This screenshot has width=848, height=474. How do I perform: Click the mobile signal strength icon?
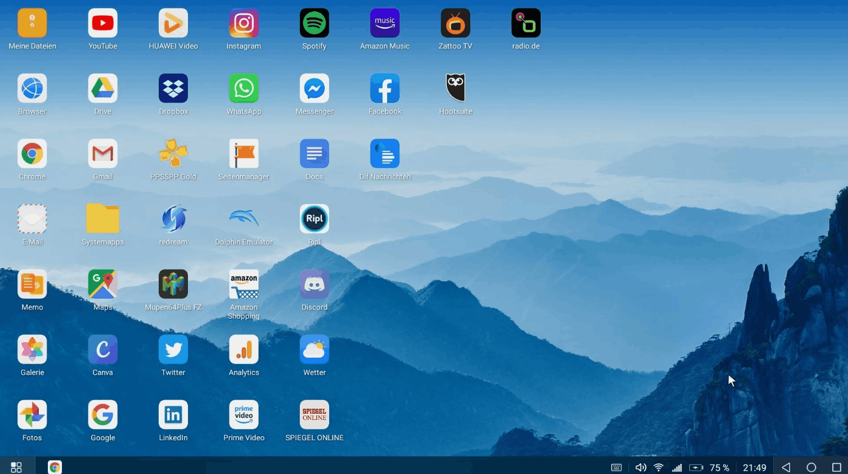tap(677, 468)
